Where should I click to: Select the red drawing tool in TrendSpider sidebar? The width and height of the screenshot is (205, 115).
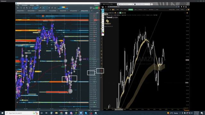[x=102, y=71]
